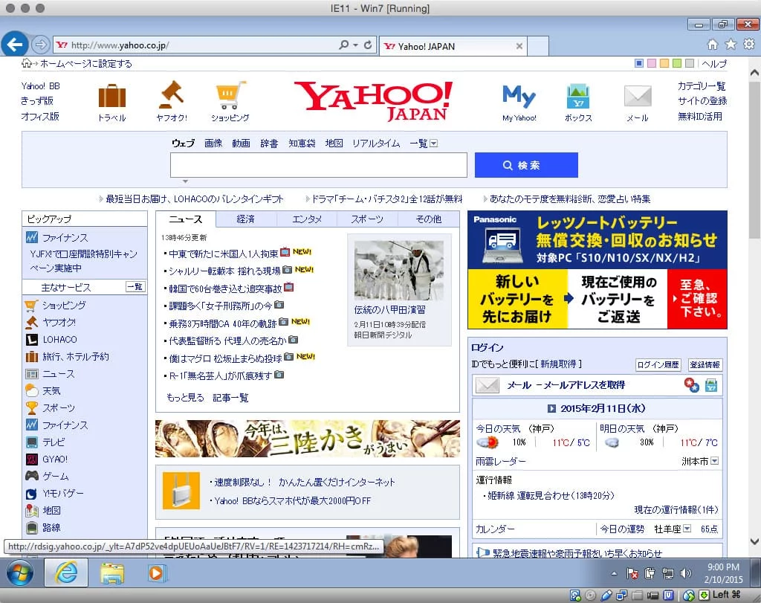Click the ゲーム controller sidebar icon
761x603 pixels.
[x=31, y=476]
